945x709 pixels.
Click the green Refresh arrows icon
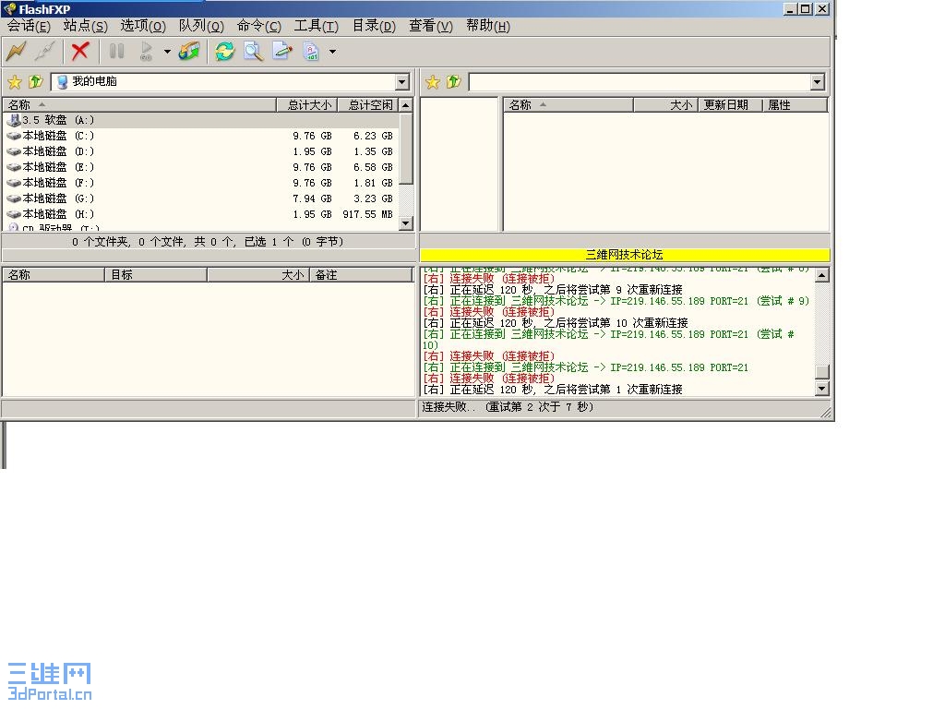[224, 52]
